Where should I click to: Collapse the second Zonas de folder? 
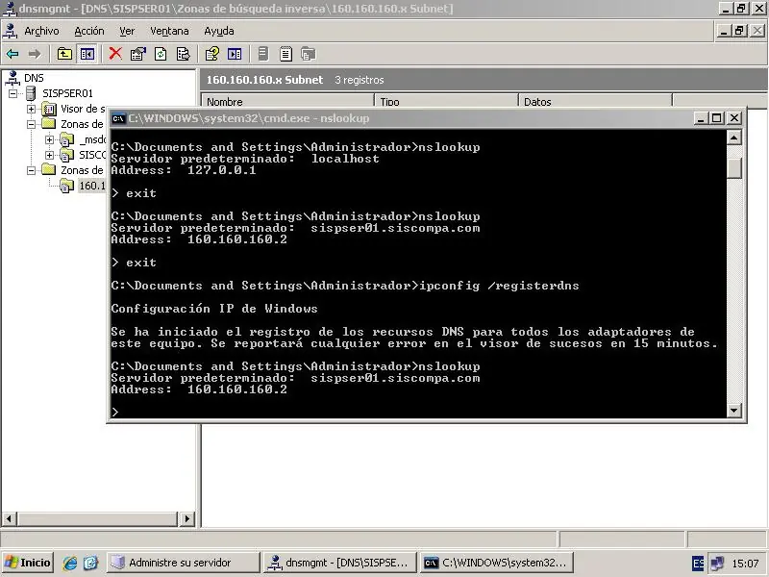click(x=32, y=170)
